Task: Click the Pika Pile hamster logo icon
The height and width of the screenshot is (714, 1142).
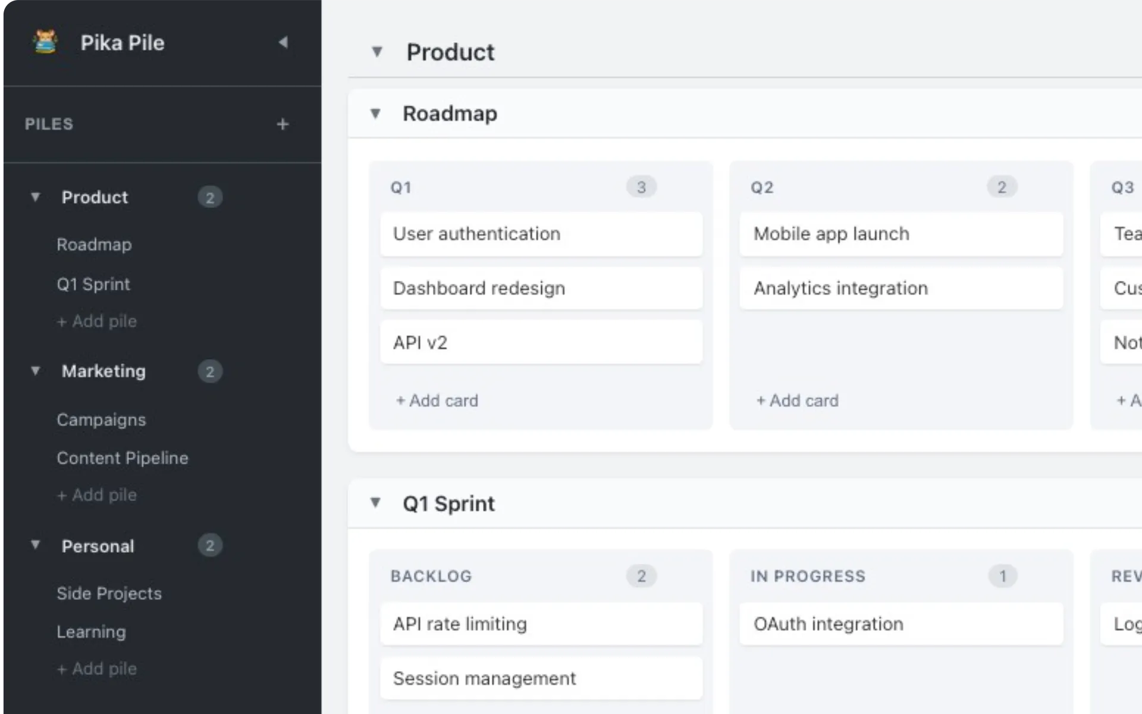Action: (44, 42)
